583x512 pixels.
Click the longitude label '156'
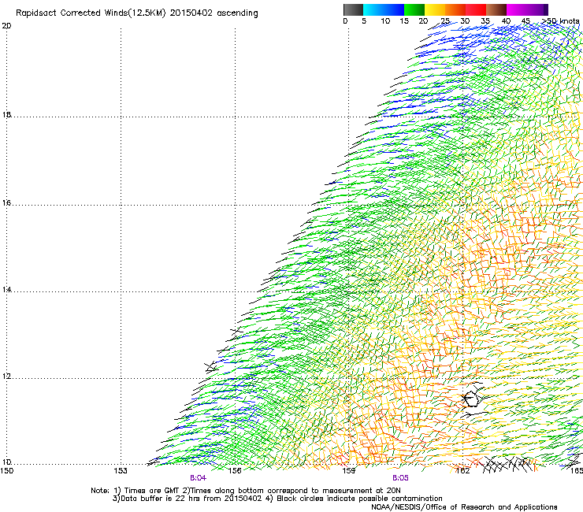click(x=235, y=471)
